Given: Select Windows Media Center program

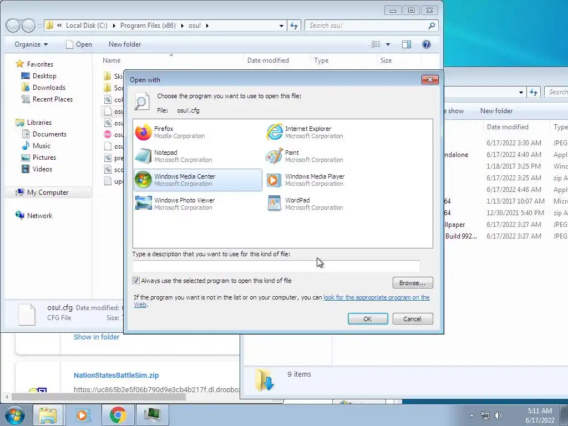Looking at the screenshot, I should click(x=197, y=180).
